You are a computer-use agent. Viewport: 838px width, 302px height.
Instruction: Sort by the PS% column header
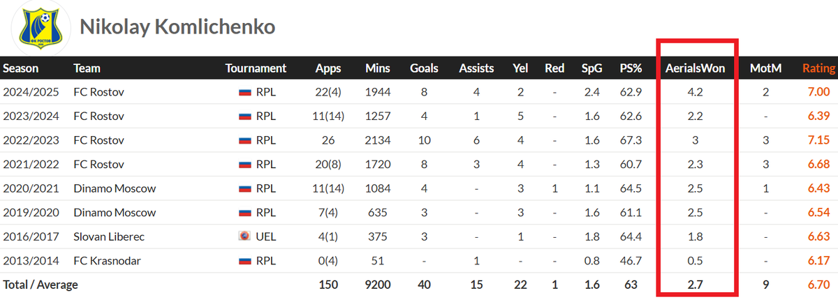[631, 68]
